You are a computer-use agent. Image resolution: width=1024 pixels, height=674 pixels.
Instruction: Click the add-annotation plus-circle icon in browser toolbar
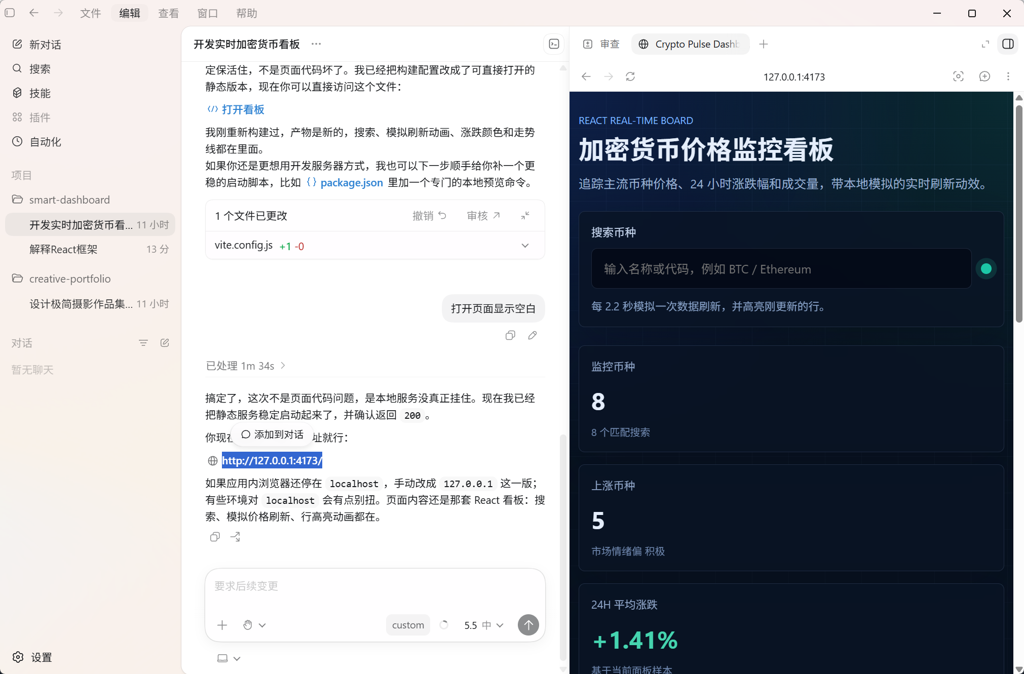[984, 76]
